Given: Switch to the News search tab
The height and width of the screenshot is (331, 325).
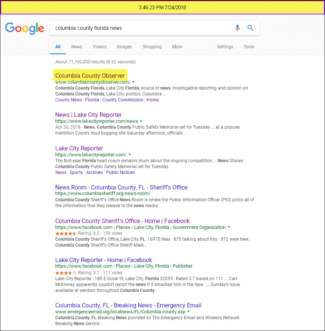Looking at the screenshot, I should pos(77,47).
